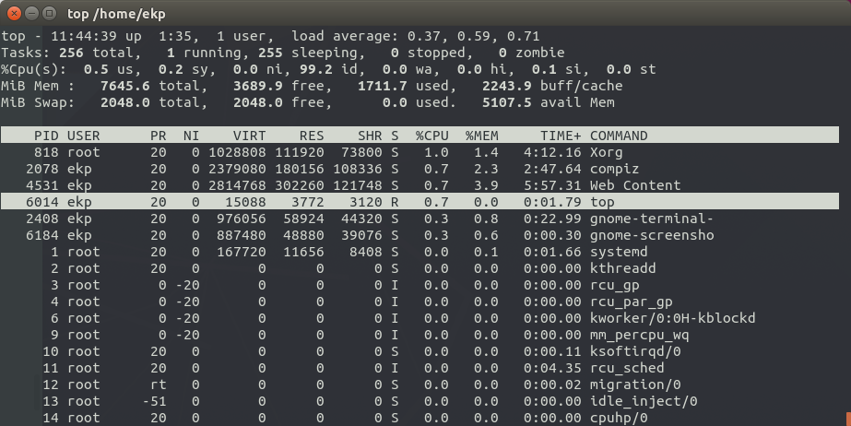The width and height of the screenshot is (851, 426).
Task: Click the '255 sleeping' tasks value
Action: click(x=308, y=53)
